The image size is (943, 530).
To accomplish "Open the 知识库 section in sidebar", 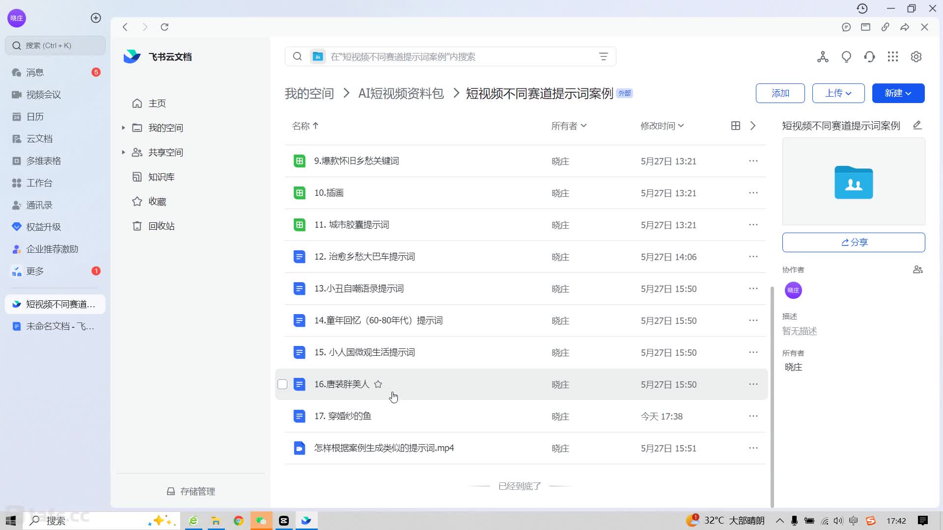I will [161, 177].
